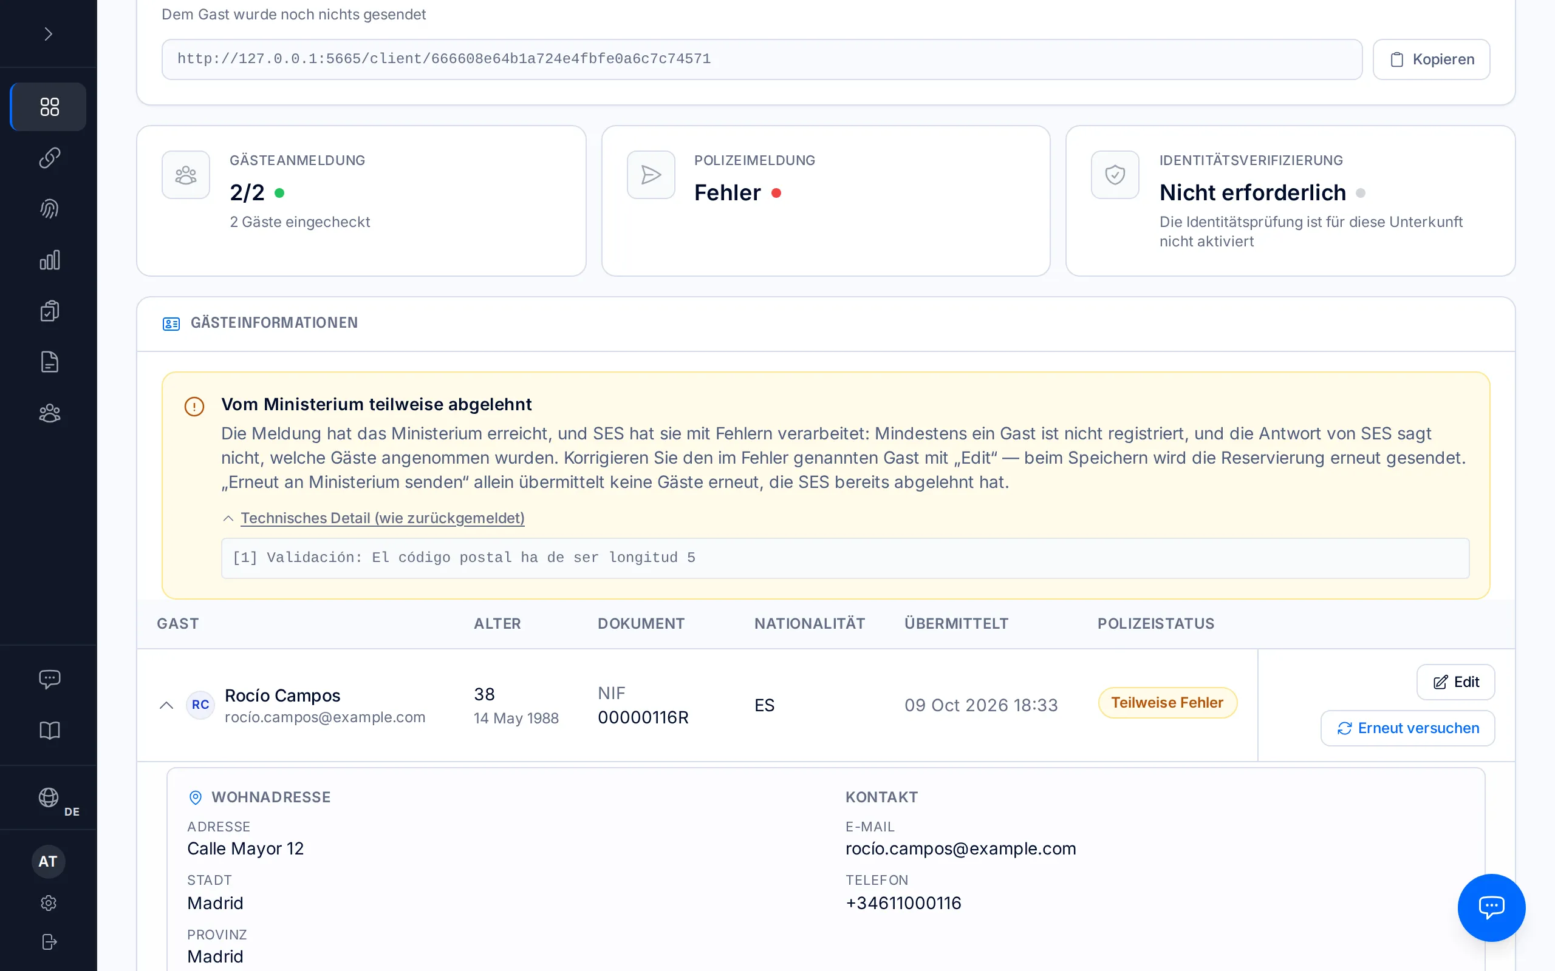1555x971 pixels.
Task: Click the phone number '+34611000116'
Action: (903, 903)
